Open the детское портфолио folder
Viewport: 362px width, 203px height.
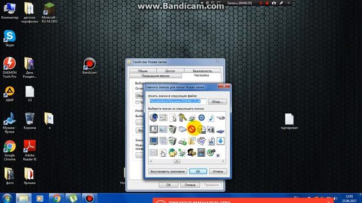(29, 12)
